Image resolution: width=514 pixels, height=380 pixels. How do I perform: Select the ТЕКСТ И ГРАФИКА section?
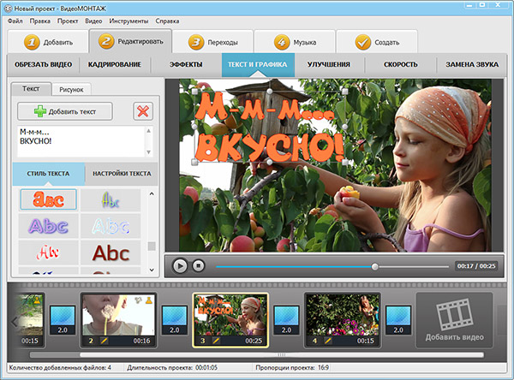click(x=258, y=64)
